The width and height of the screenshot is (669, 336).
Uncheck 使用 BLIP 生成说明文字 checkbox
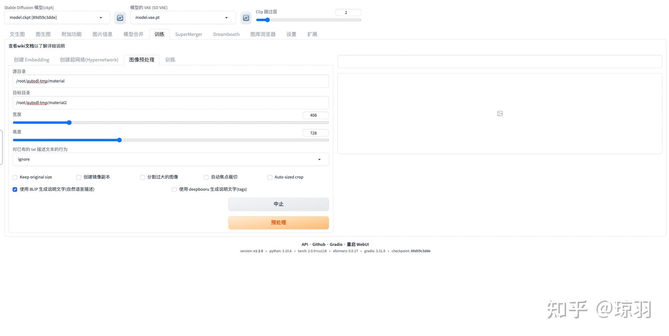[15, 189]
